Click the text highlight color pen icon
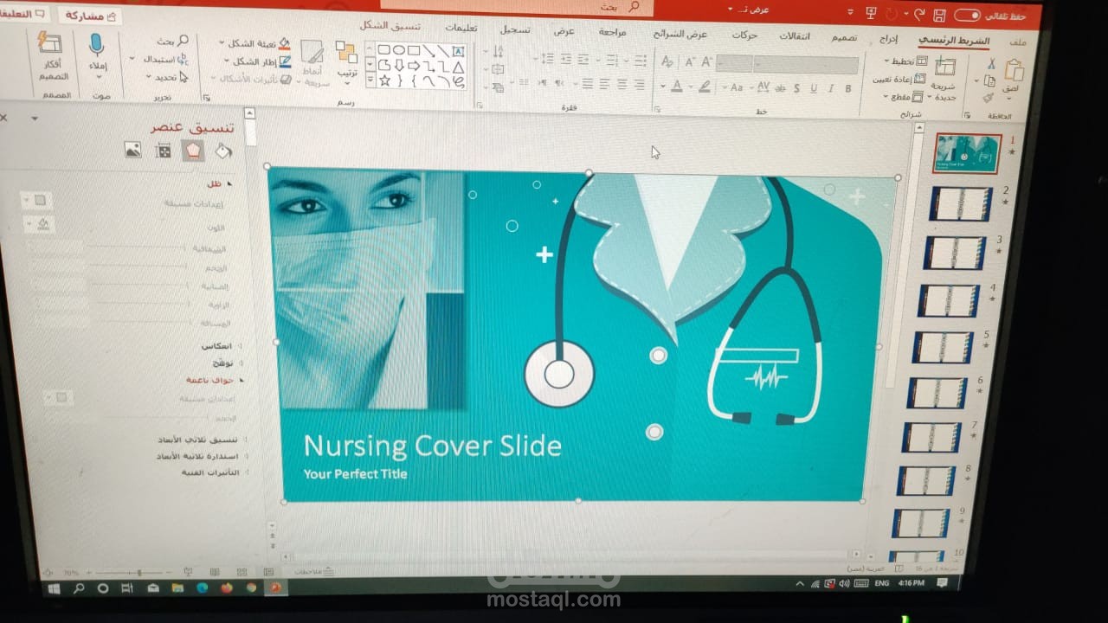The height and width of the screenshot is (623, 1108). point(705,87)
